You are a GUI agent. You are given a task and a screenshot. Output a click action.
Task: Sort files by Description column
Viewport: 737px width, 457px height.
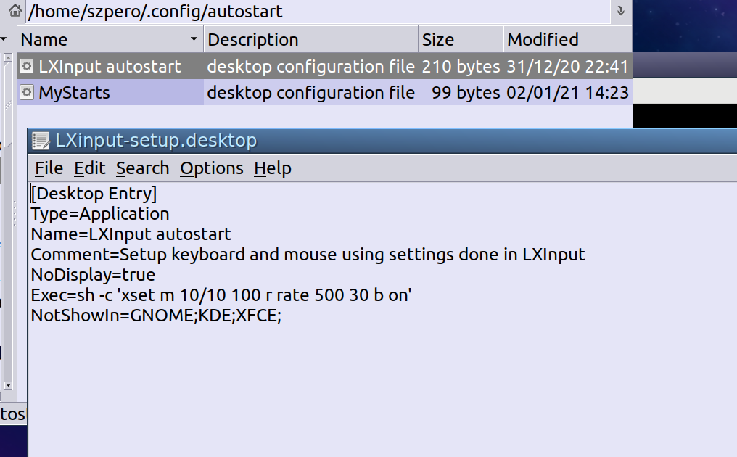[310, 39]
